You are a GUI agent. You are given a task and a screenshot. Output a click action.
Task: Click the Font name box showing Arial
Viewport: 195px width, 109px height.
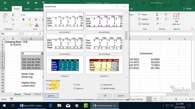point(32,15)
